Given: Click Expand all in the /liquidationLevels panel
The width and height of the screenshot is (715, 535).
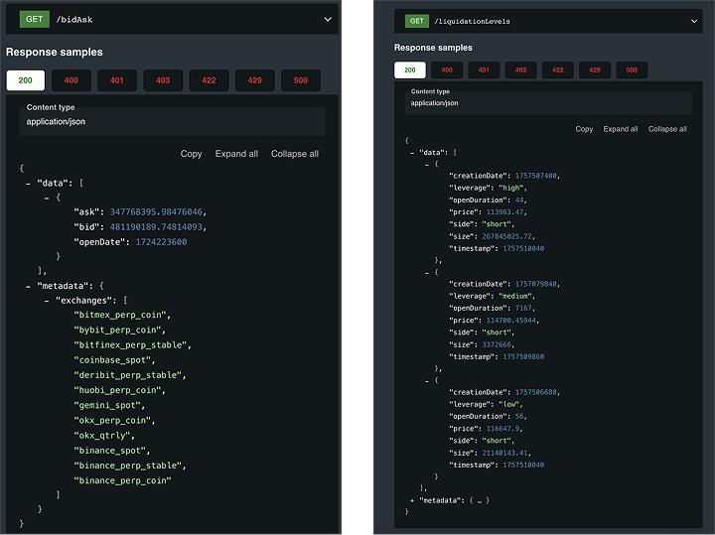Looking at the screenshot, I should click(x=621, y=129).
